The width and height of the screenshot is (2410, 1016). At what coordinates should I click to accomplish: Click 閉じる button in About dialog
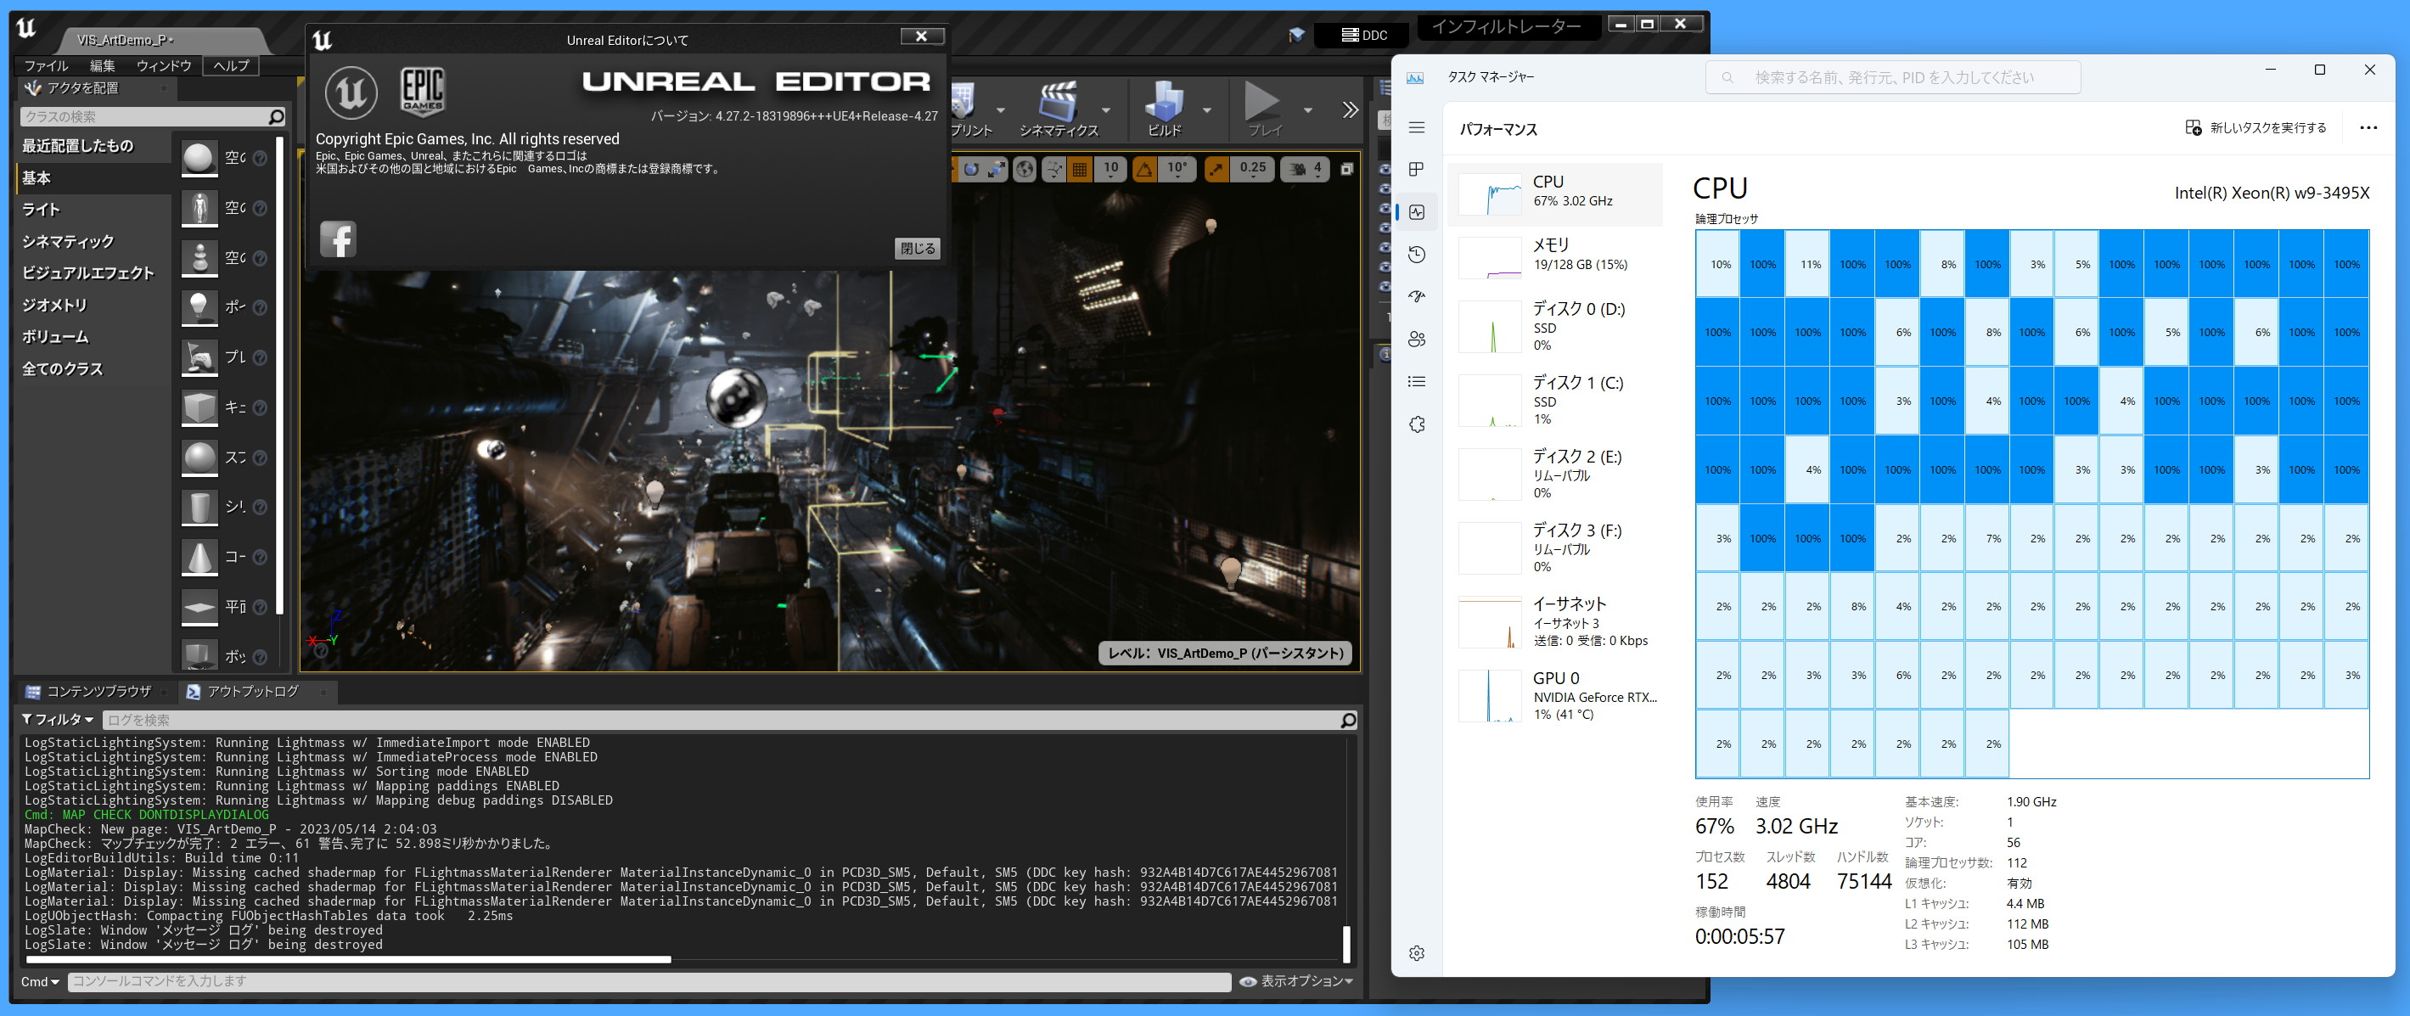coord(917,248)
